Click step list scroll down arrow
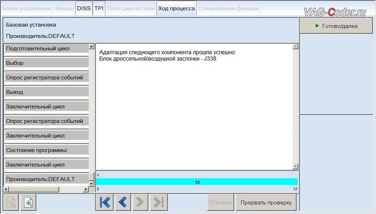The width and height of the screenshot is (376, 214). coord(92,184)
